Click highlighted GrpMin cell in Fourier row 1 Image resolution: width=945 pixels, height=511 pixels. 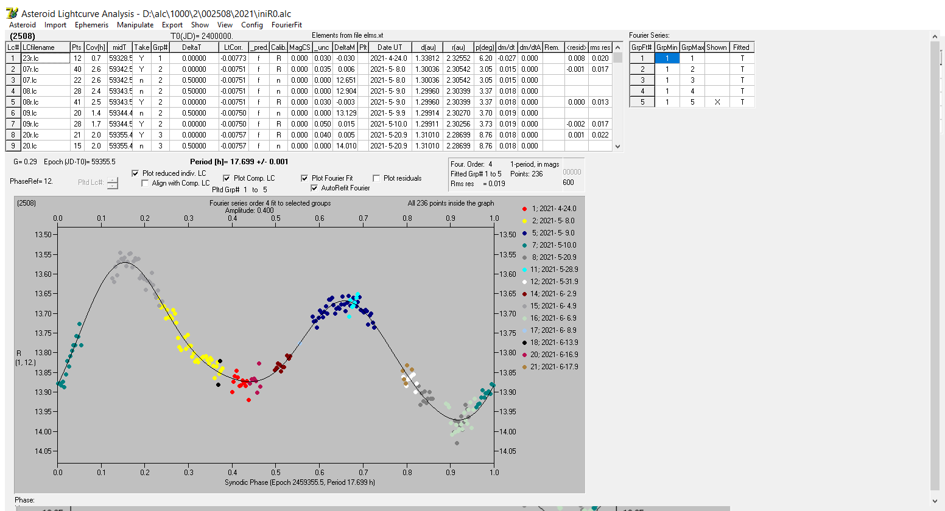667,58
